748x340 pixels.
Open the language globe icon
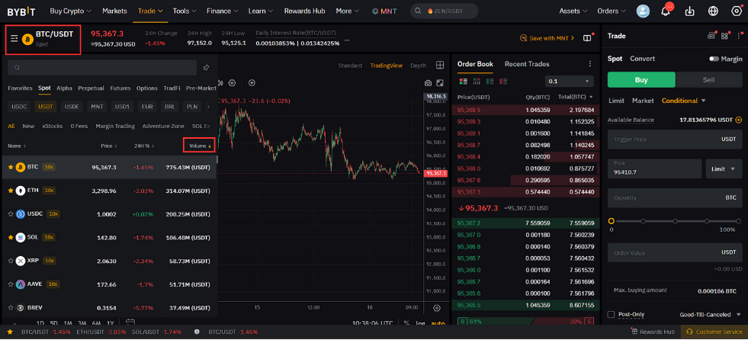pyautogui.click(x=713, y=11)
